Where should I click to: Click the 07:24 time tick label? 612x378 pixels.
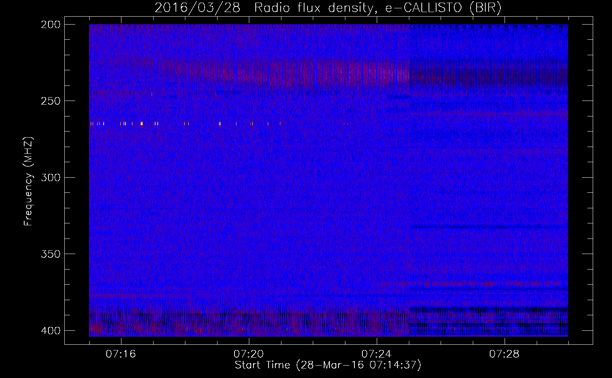click(x=376, y=354)
